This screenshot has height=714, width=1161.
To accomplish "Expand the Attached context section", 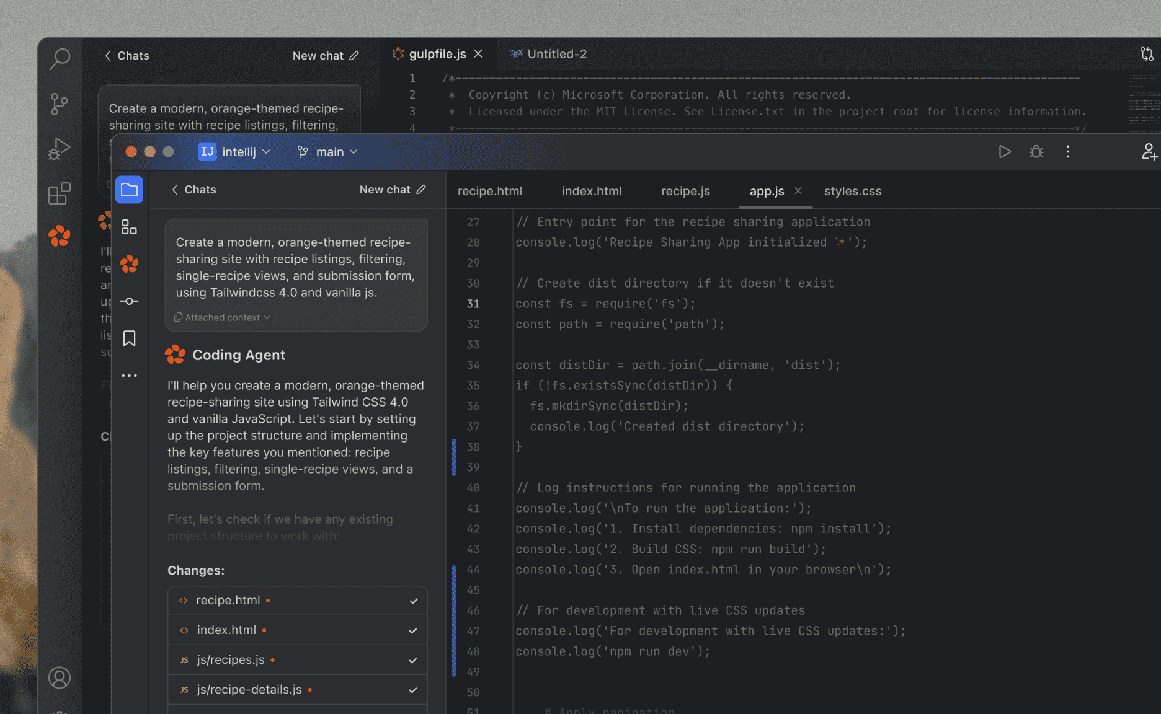I will [221, 317].
